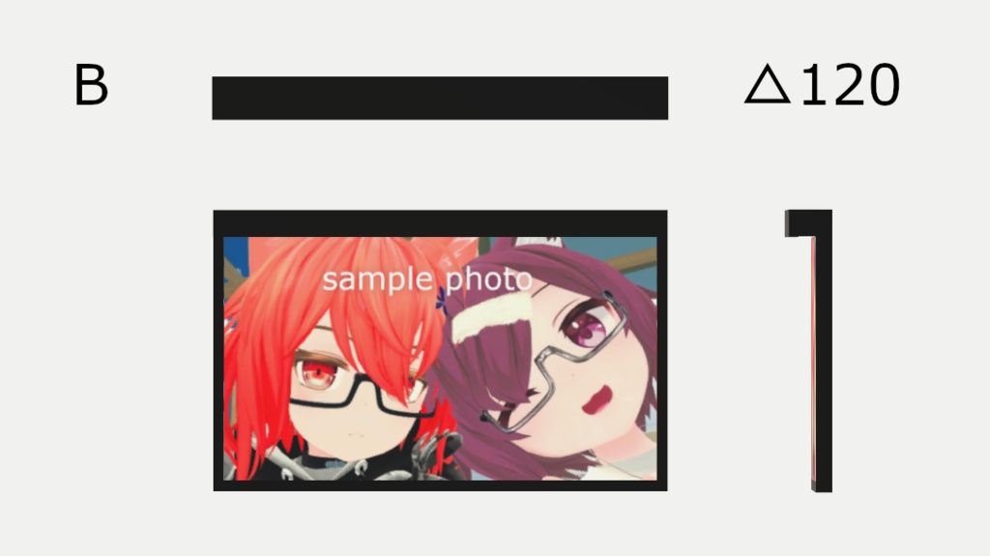Click the triangle symbol beside 120
Image resolution: width=990 pixels, height=556 pixels.
(x=767, y=84)
